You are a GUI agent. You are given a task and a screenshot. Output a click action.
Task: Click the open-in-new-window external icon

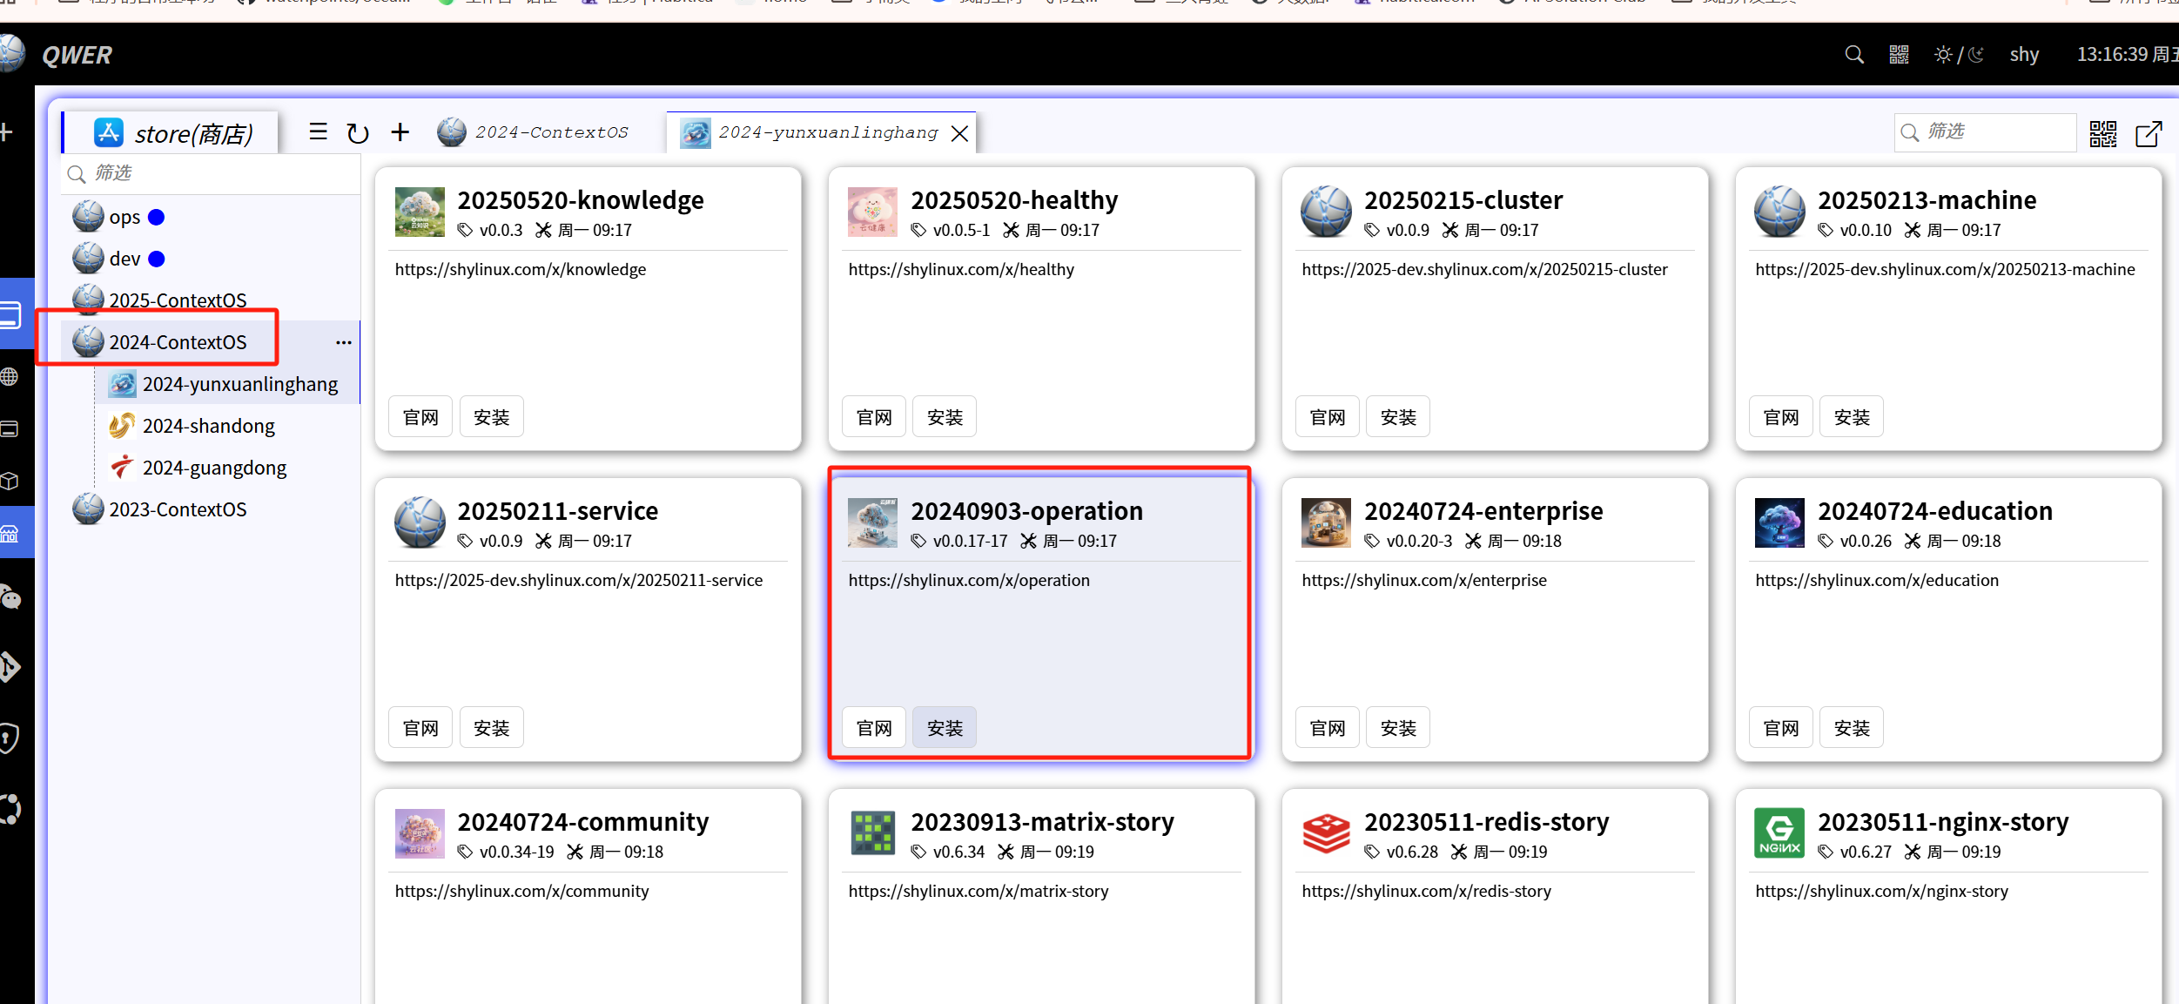(2148, 133)
